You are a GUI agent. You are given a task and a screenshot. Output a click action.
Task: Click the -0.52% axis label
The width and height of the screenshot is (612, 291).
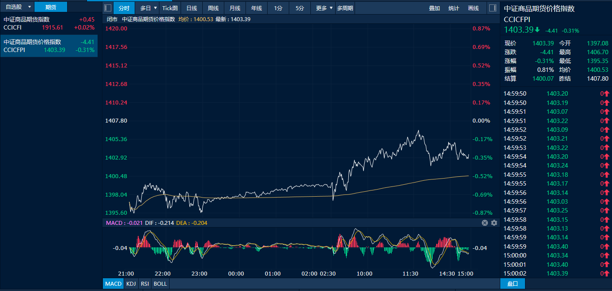tap(482, 176)
